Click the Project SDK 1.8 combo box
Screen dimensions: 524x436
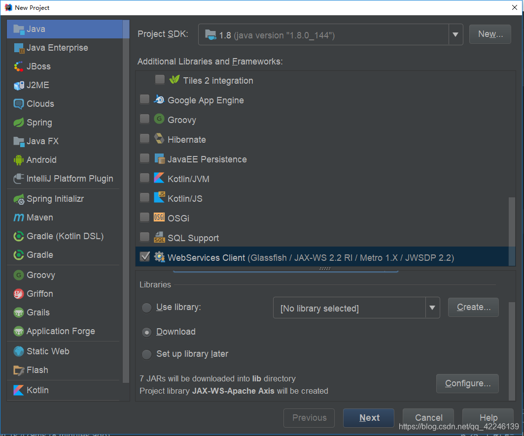[x=330, y=34]
